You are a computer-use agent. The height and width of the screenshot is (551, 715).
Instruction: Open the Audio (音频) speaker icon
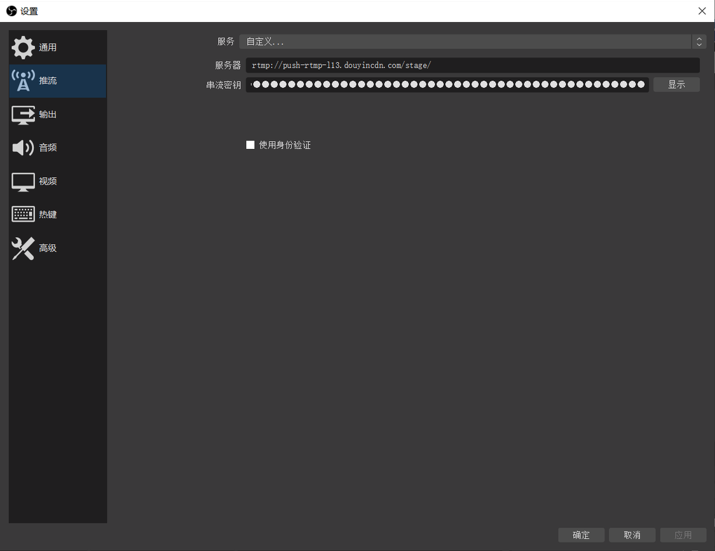click(x=23, y=148)
